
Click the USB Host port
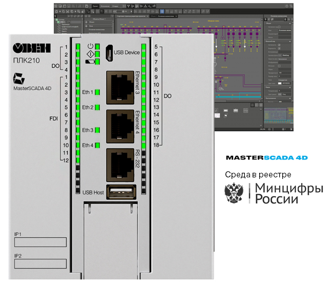point(120,192)
